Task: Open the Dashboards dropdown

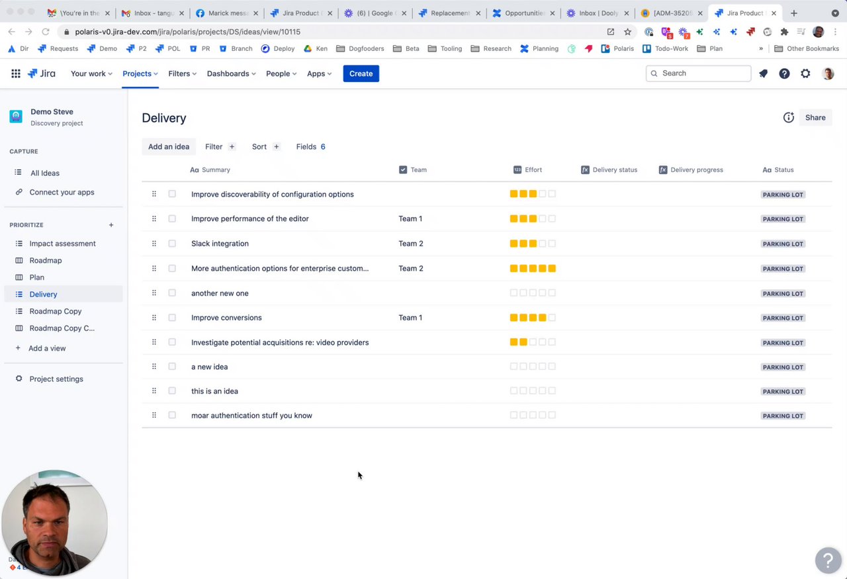Action: pos(231,73)
